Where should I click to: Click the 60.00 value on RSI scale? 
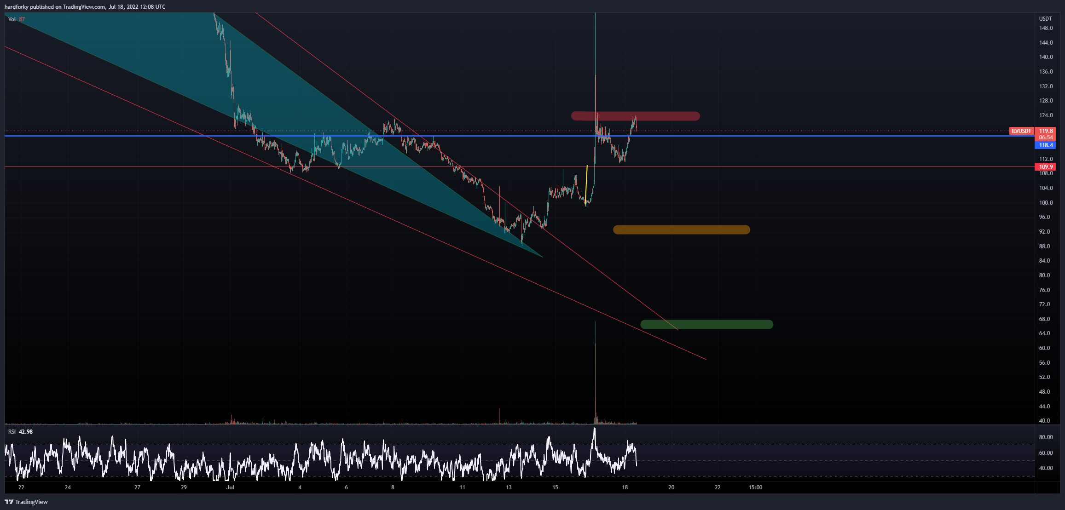pos(1046,453)
